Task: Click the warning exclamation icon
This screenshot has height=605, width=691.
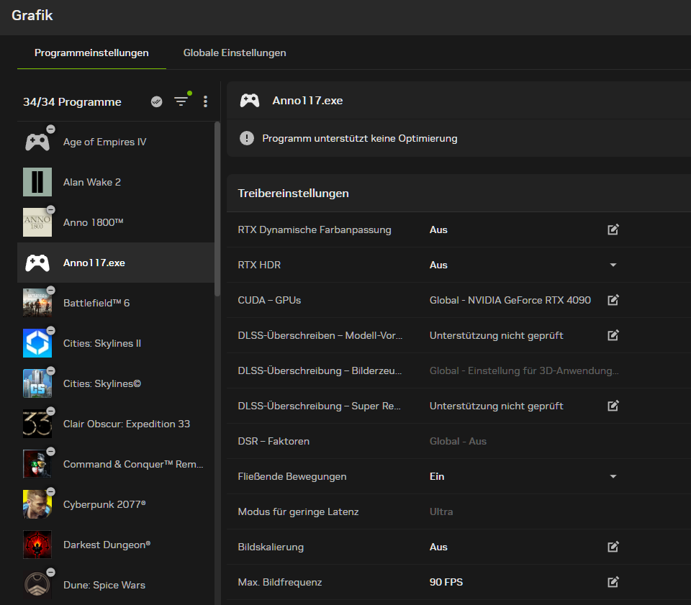Action: click(x=247, y=138)
